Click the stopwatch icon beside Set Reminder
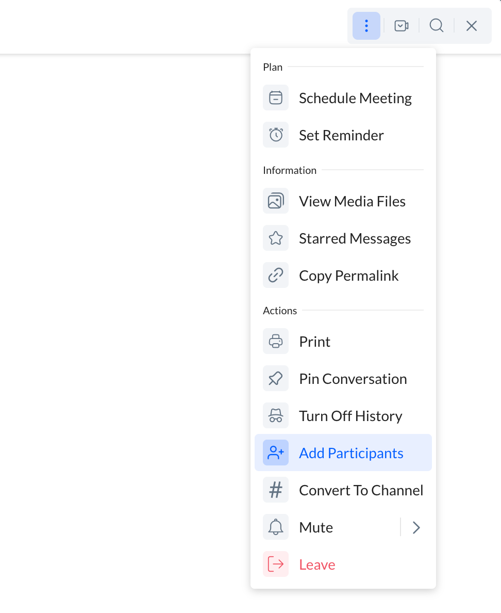This screenshot has height=613, width=501. [x=276, y=135]
